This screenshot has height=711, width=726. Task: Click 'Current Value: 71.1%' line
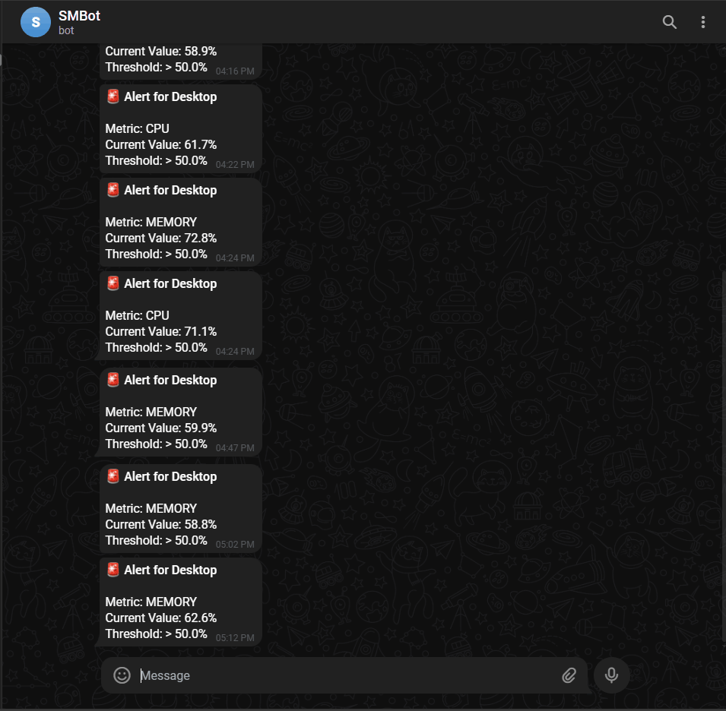[x=160, y=332]
